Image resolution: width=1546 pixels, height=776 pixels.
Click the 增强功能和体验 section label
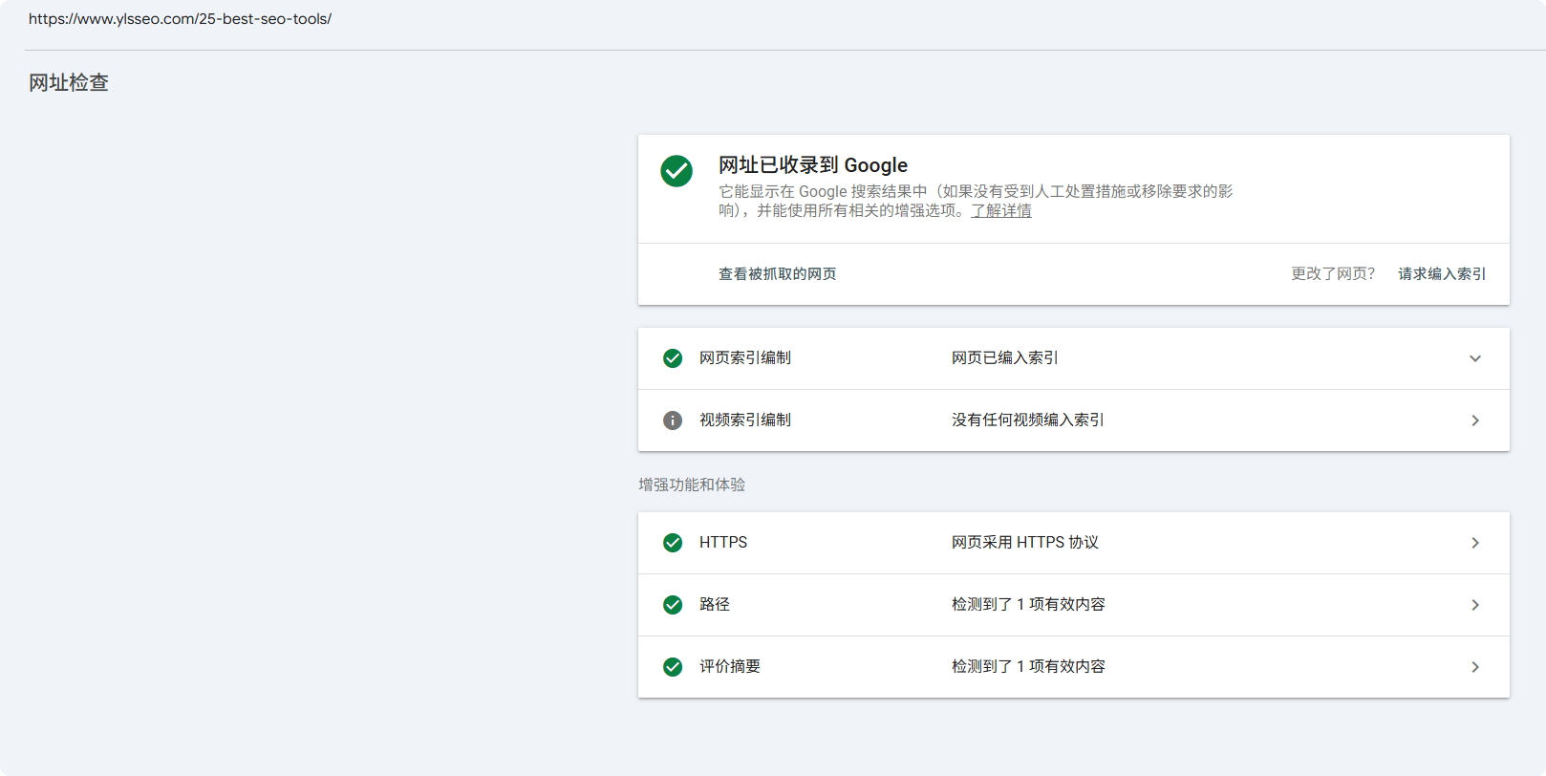click(692, 485)
